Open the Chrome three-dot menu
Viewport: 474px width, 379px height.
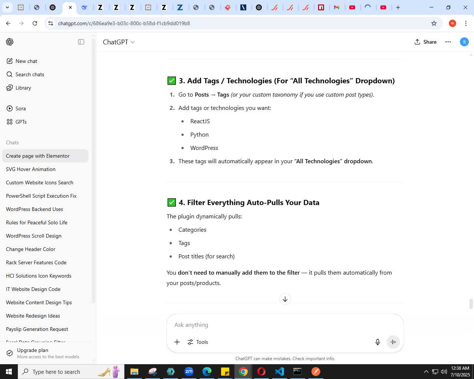[466, 23]
